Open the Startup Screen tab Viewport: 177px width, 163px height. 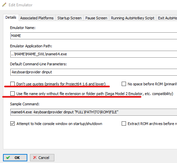[69, 18]
